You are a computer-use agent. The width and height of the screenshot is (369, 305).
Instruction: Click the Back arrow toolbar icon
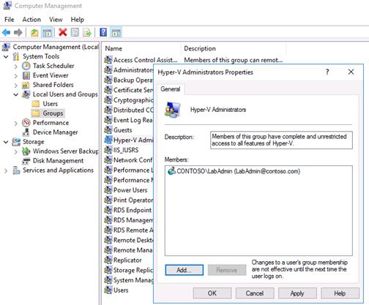pyautogui.click(x=6, y=32)
